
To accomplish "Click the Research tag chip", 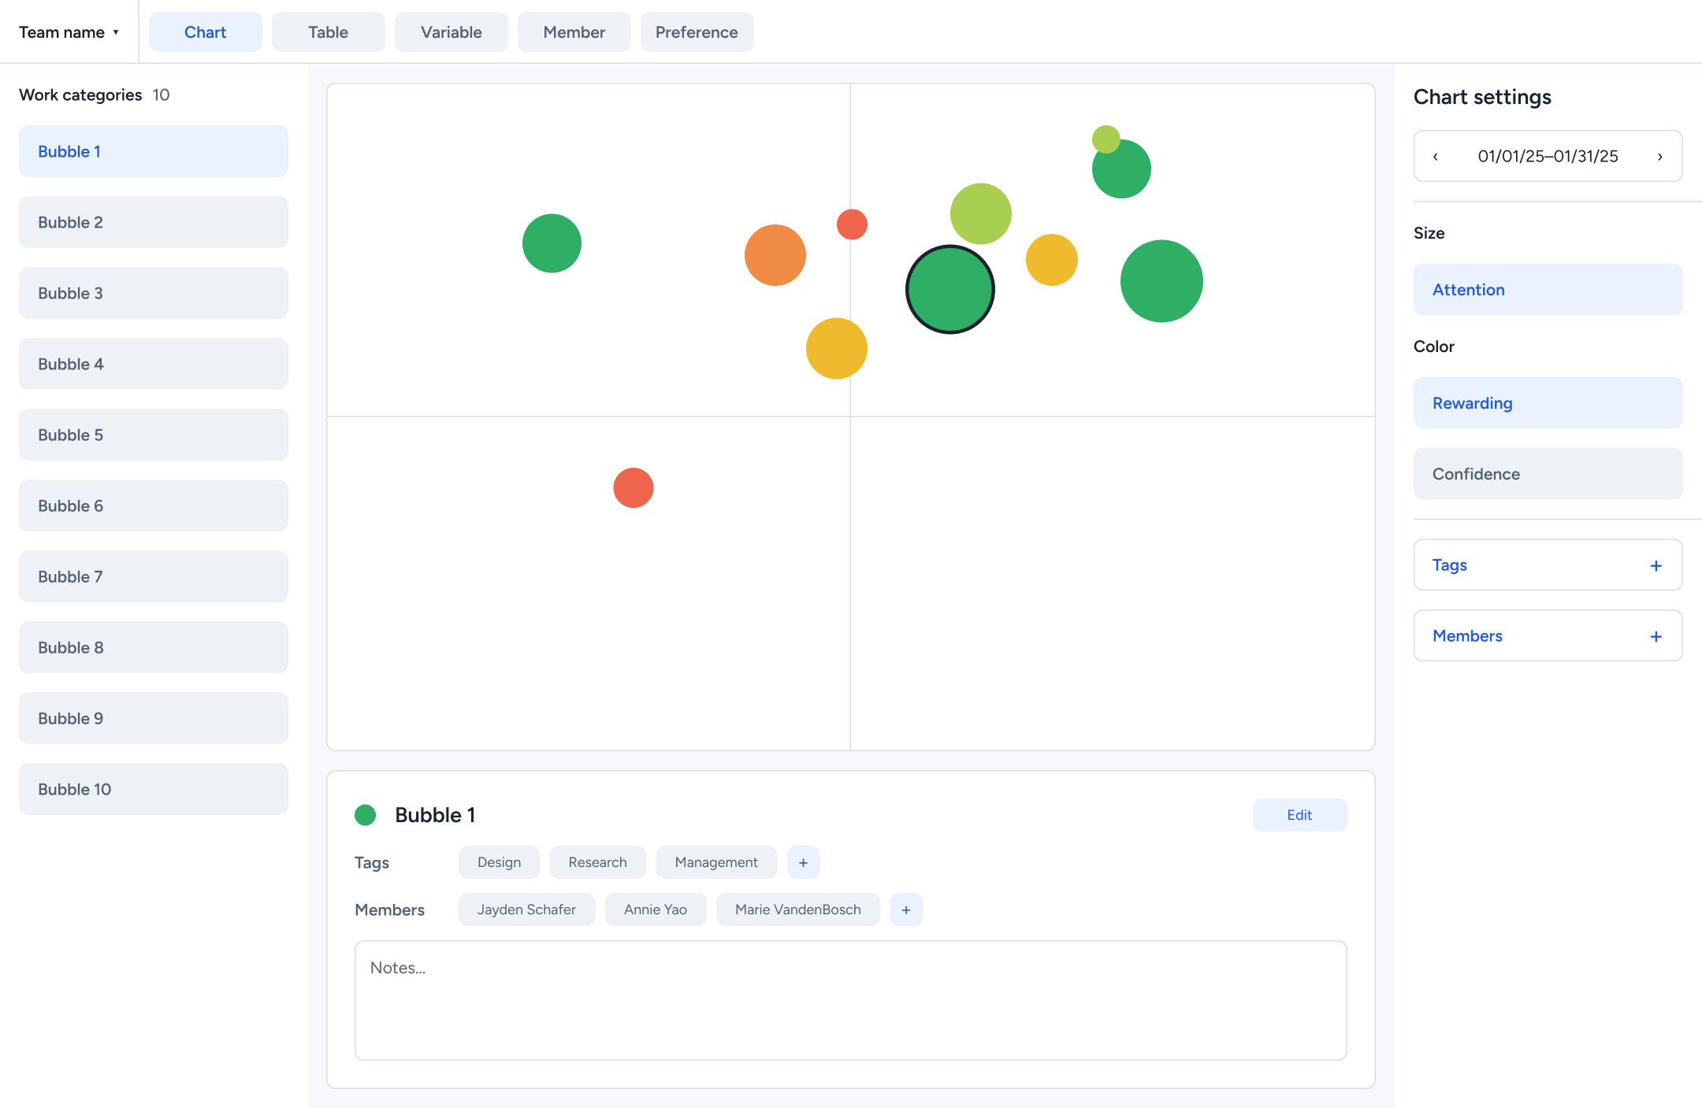I will 597,862.
